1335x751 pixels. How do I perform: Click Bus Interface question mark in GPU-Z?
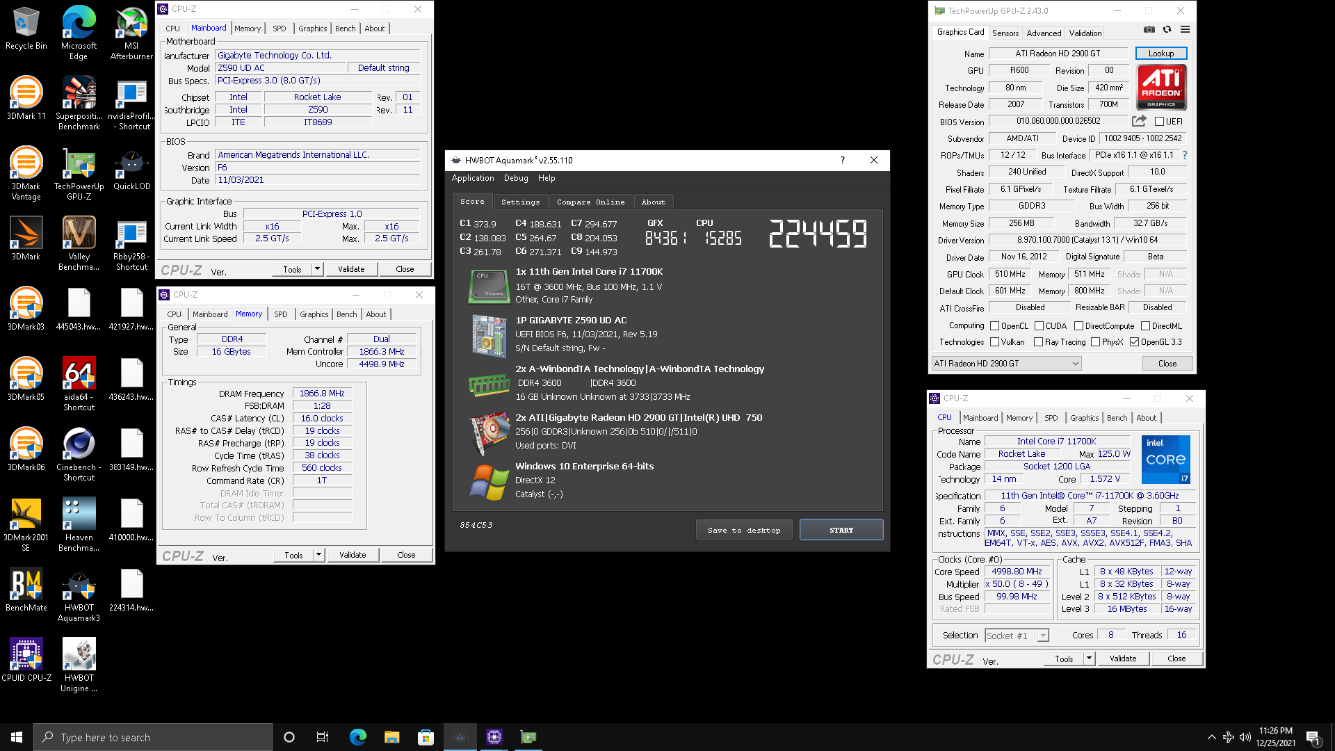1185,155
